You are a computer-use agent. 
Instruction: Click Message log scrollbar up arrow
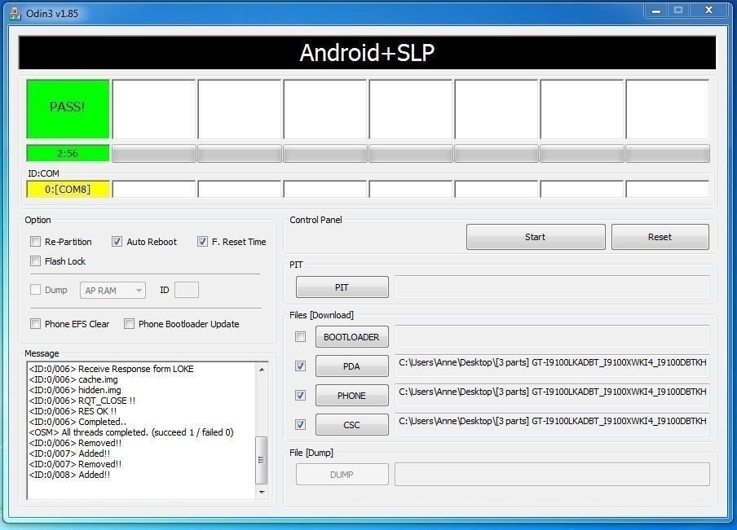pyautogui.click(x=262, y=370)
